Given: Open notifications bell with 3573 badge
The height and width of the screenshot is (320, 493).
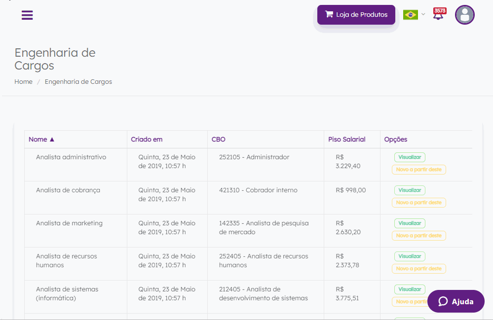Looking at the screenshot, I should (x=439, y=14).
